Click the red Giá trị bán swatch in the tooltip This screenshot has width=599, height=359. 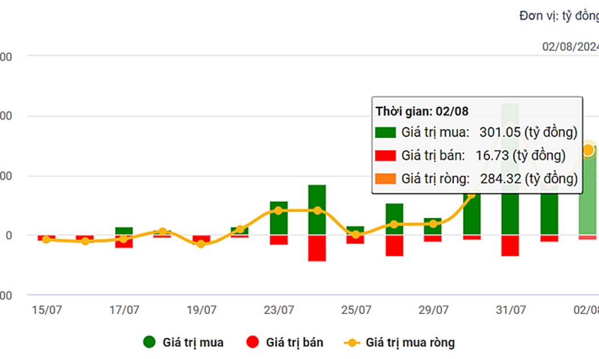(386, 156)
